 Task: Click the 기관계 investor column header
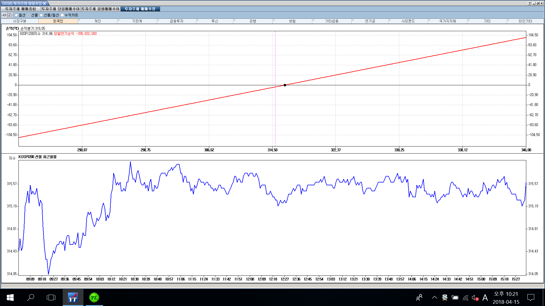pos(137,21)
